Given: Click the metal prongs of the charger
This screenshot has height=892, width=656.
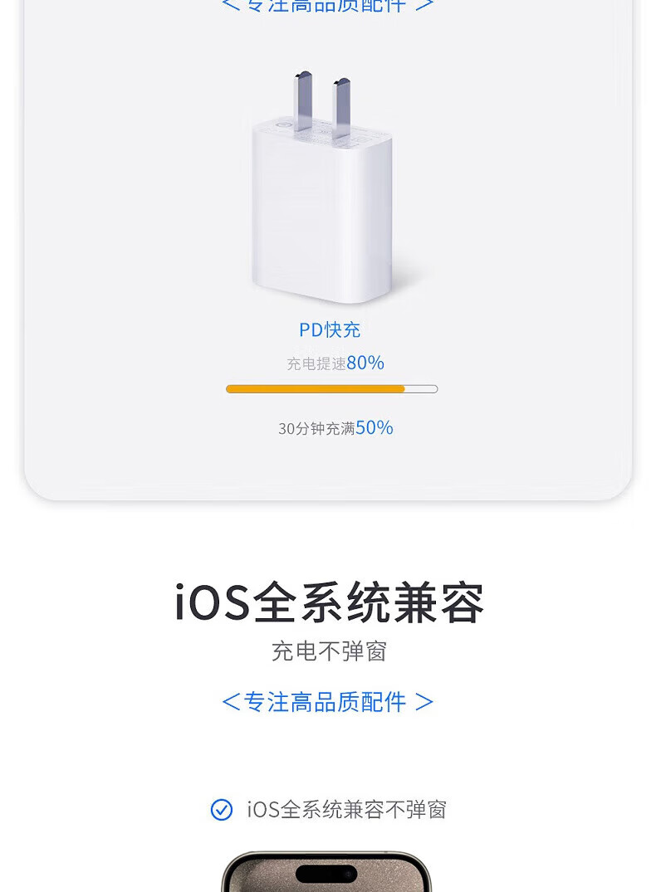Looking at the screenshot, I should (321, 105).
